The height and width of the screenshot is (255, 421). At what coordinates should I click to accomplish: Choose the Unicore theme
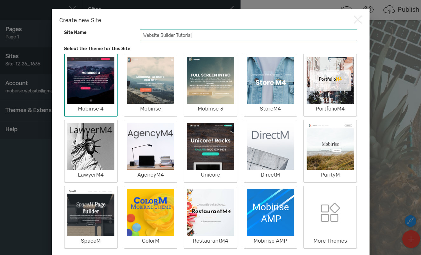pyautogui.click(x=210, y=151)
